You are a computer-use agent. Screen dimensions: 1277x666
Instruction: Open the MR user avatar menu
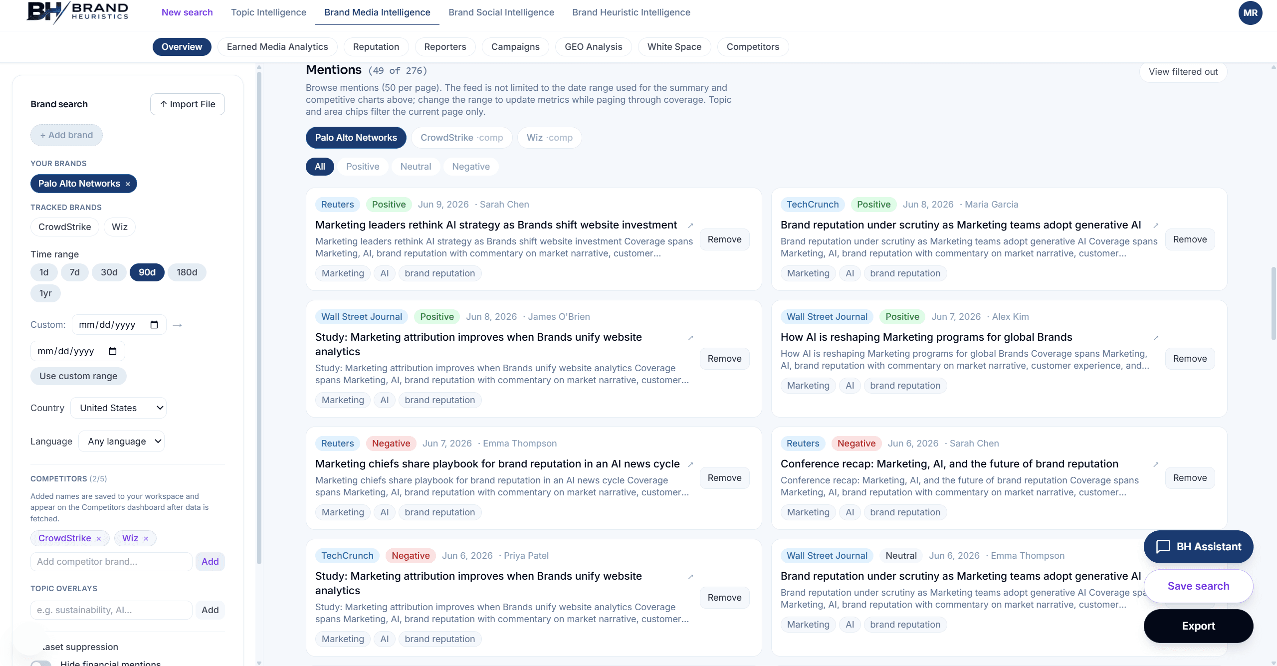(1250, 13)
